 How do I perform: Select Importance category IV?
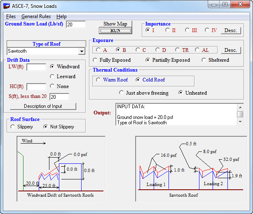click(207, 30)
